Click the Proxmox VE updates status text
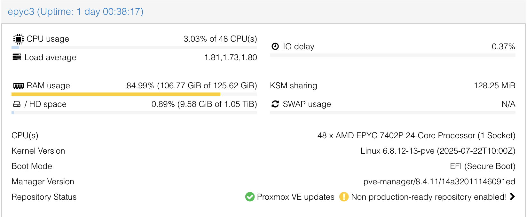This screenshot has height=217, width=527. 295,197
